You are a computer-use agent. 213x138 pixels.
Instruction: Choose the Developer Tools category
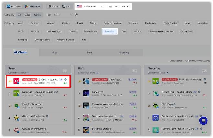pyautogui.click(x=42, y=40)
